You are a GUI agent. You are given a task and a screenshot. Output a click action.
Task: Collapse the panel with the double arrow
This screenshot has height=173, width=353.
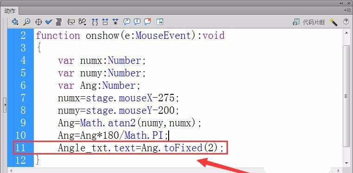(341, 3)
